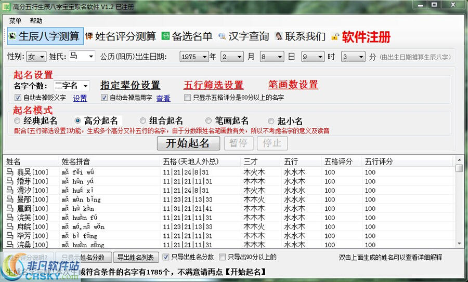468x282 pixels.
Task: Select the row 马 翡吴[100]
Action: coord(228,172)
